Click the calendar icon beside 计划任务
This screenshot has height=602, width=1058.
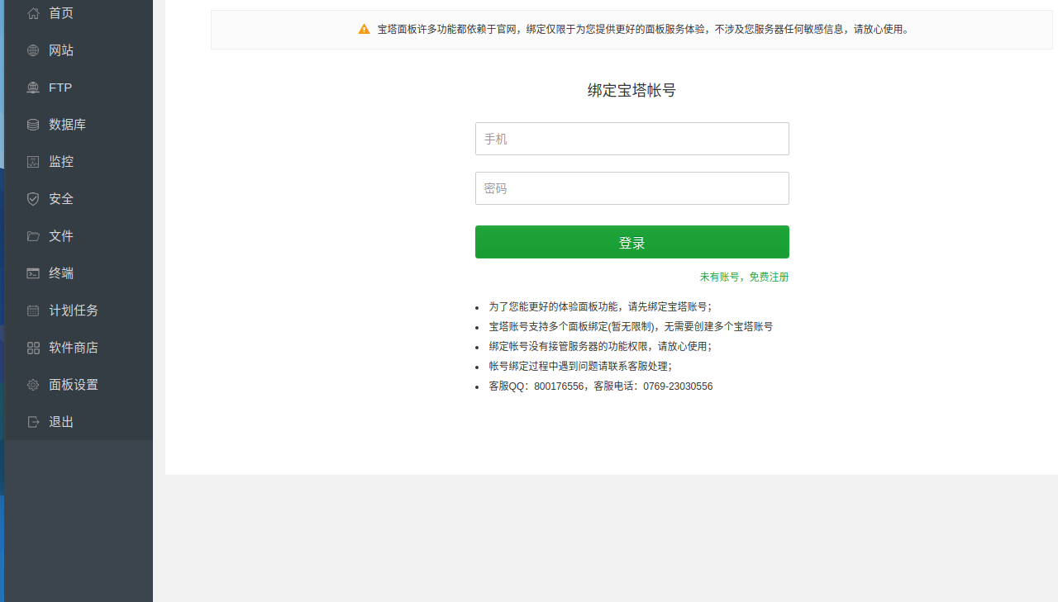click(x=33, y=310)
